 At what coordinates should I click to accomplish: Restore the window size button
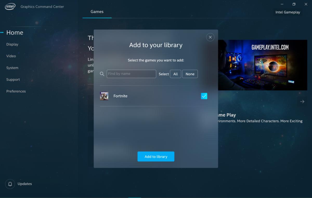[294, 4]
